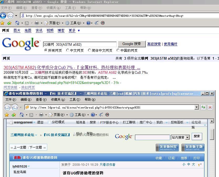Click GAME icon in outer browser toolbar
Viewport: 219px width, 177px height.
point(103,23)
